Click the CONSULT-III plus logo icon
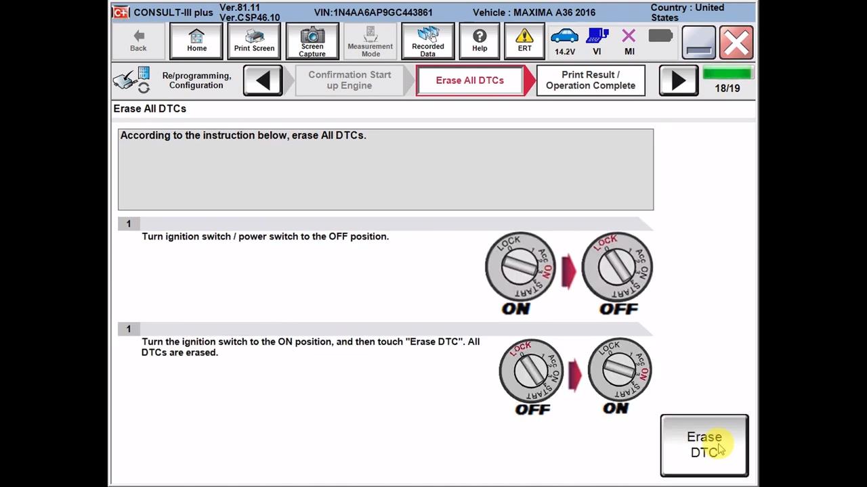Image resolution: width=867 pixels, height=487 pixels. [121, 12]
